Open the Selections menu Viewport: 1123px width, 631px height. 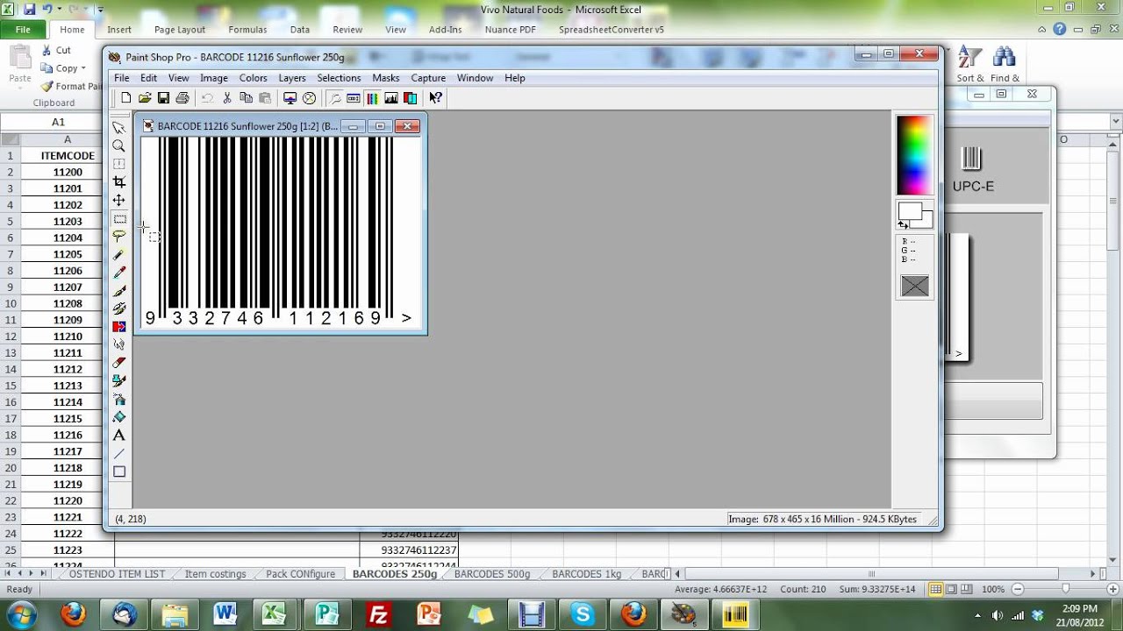(339, 78)
